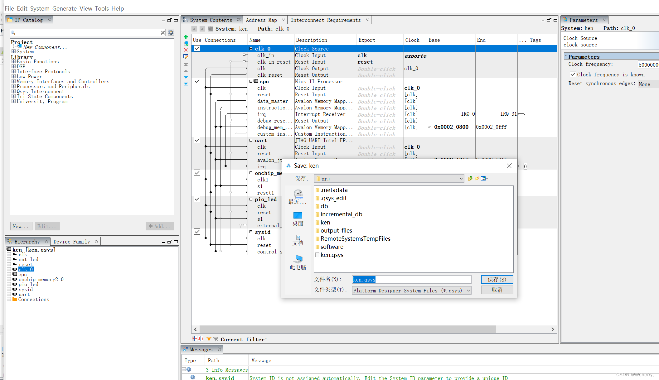659x380 pixels.
Task: Expand the uart component tree item
Action: click(9, 294)
